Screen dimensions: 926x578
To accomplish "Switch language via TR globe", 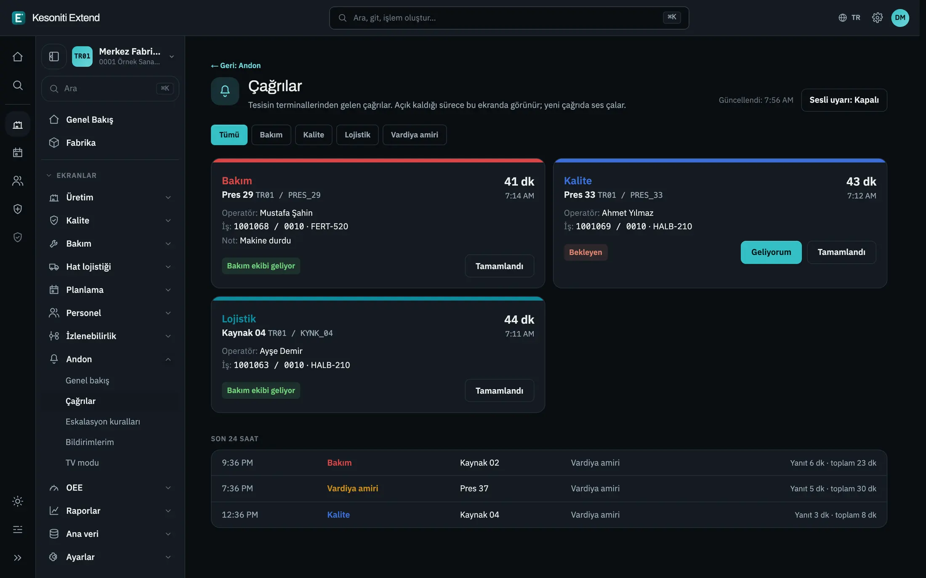I will point(849,18).
